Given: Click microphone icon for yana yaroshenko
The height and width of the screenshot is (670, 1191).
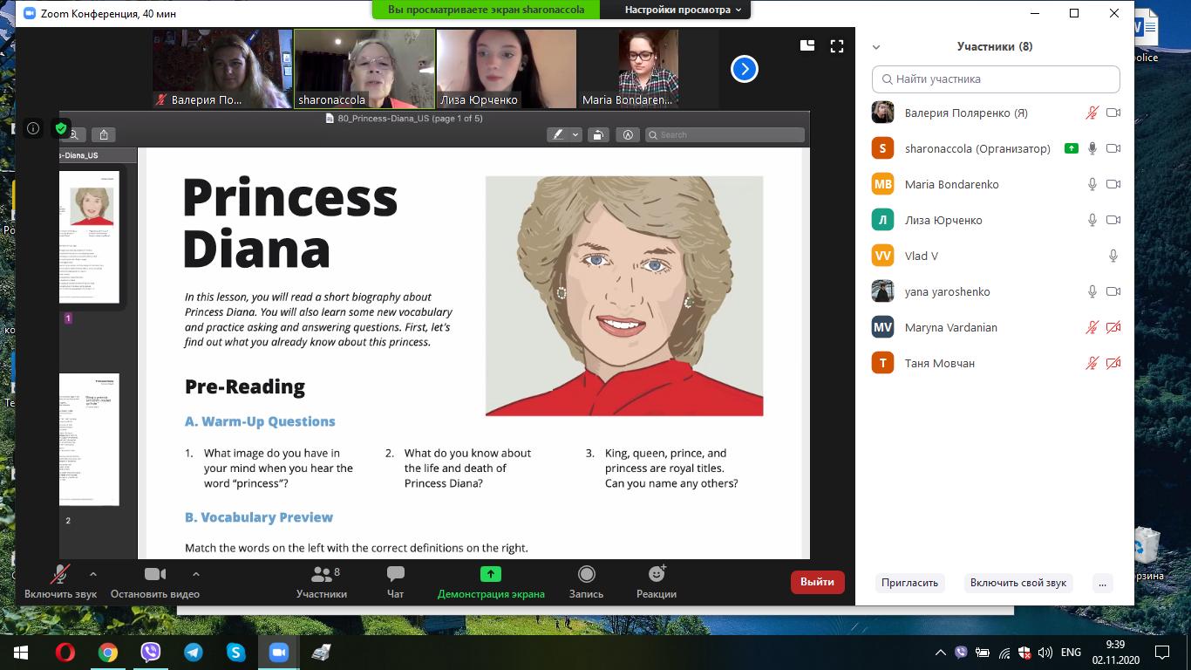Looking at the screenshot, I should click(x=1092, y=291).
